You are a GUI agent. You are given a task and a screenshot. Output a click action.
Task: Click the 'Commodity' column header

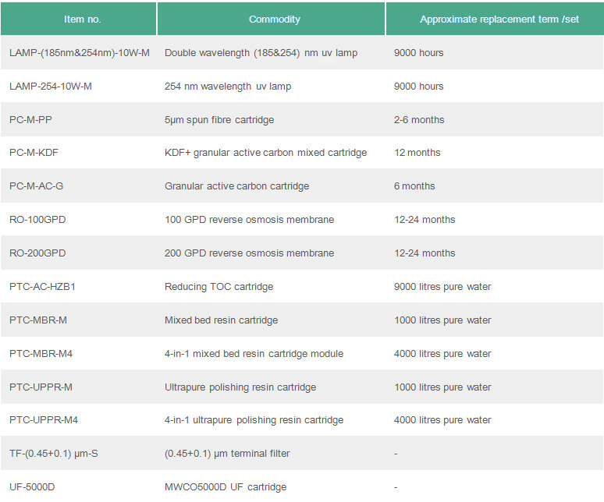pos(274,19)
